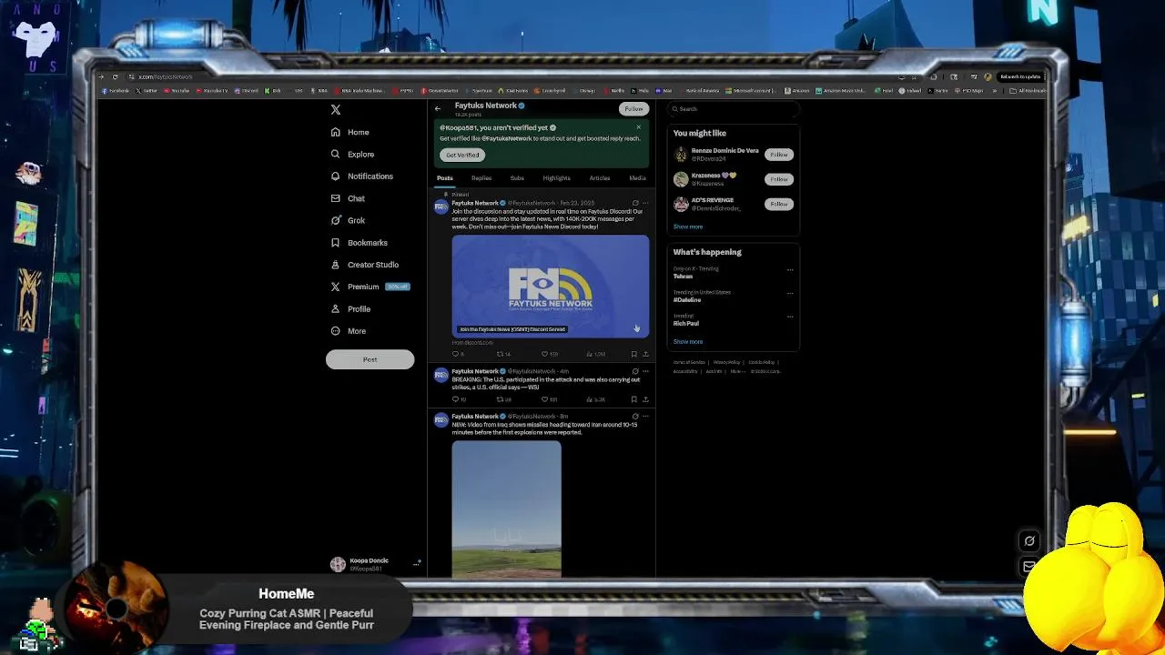Screen dimensions: 1165x655
Task: Open the Explore page in the sidebar
Action: coord(353,154)
